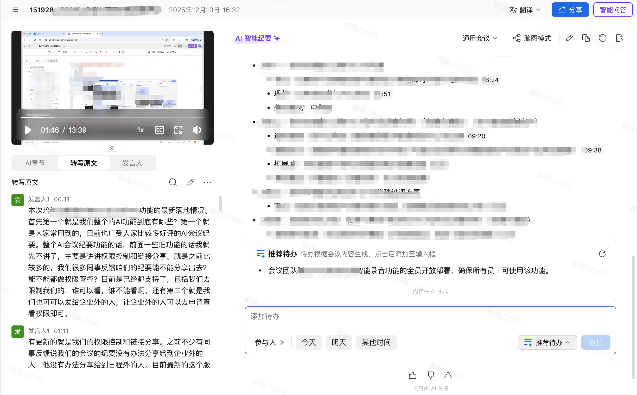Click the AI 智能纪要 heading
The width and height of the screenshot is (637, 395).
[x=258, y=38]
